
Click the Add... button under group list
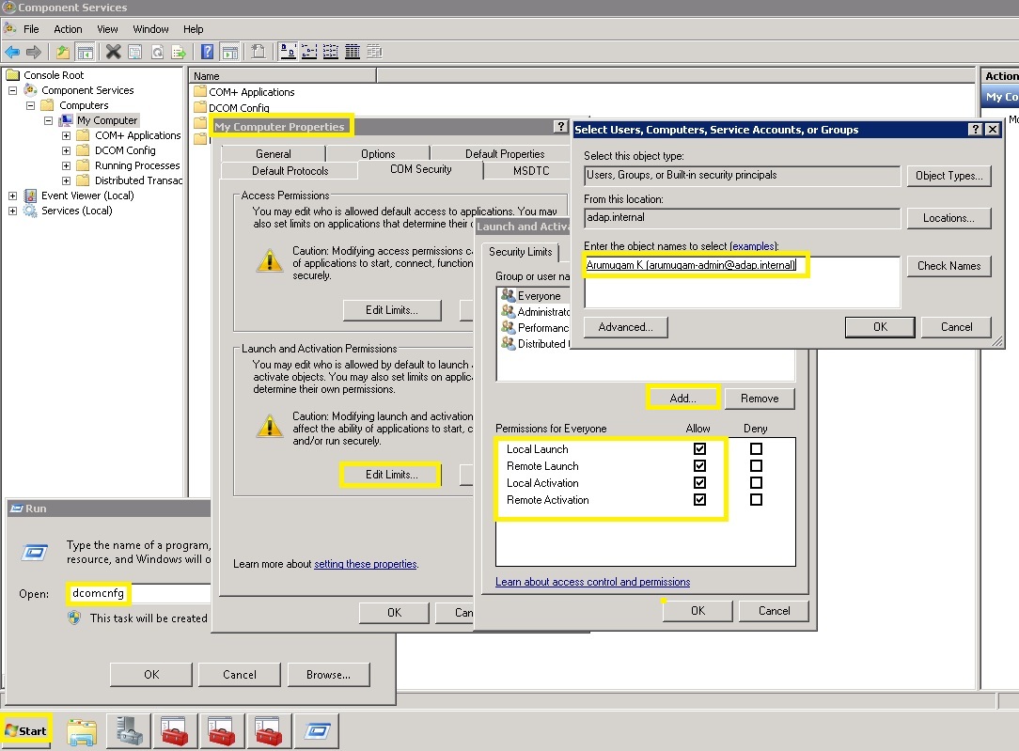(682, 399)
